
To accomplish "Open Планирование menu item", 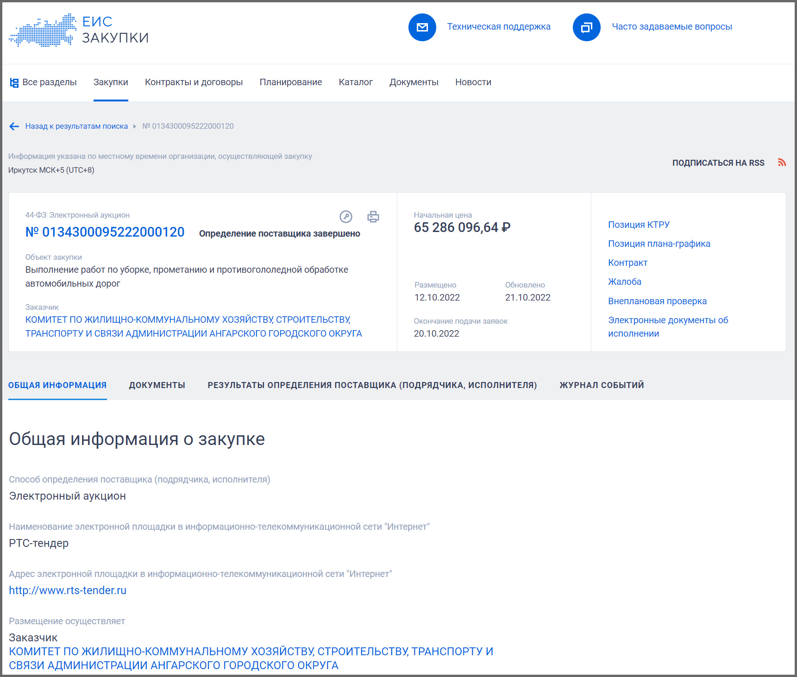I will (x=291, y=82).
